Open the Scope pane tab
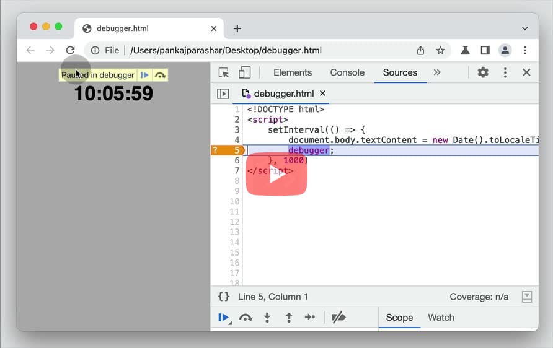 (399, 318)
